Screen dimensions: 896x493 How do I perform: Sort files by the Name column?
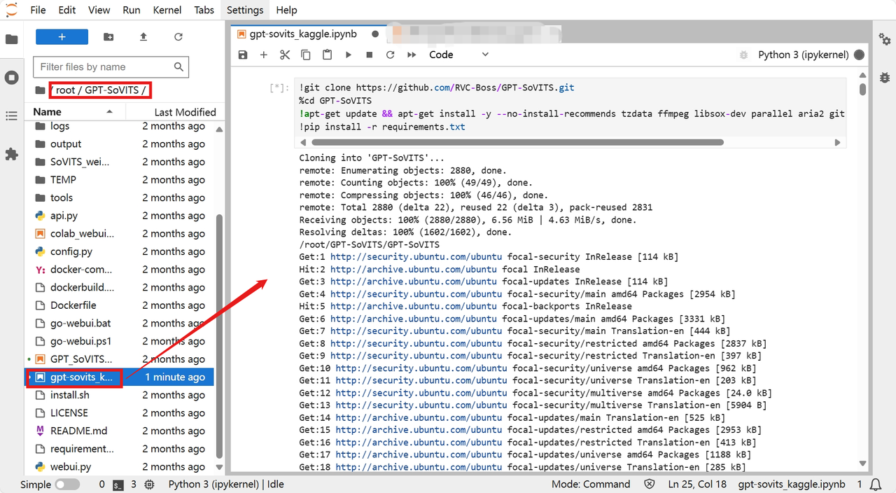pos(48,112)
